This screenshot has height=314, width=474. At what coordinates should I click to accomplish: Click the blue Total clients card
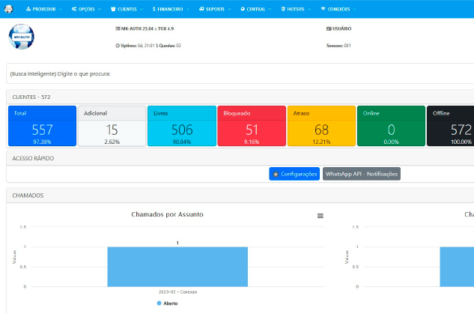(43, 126)
